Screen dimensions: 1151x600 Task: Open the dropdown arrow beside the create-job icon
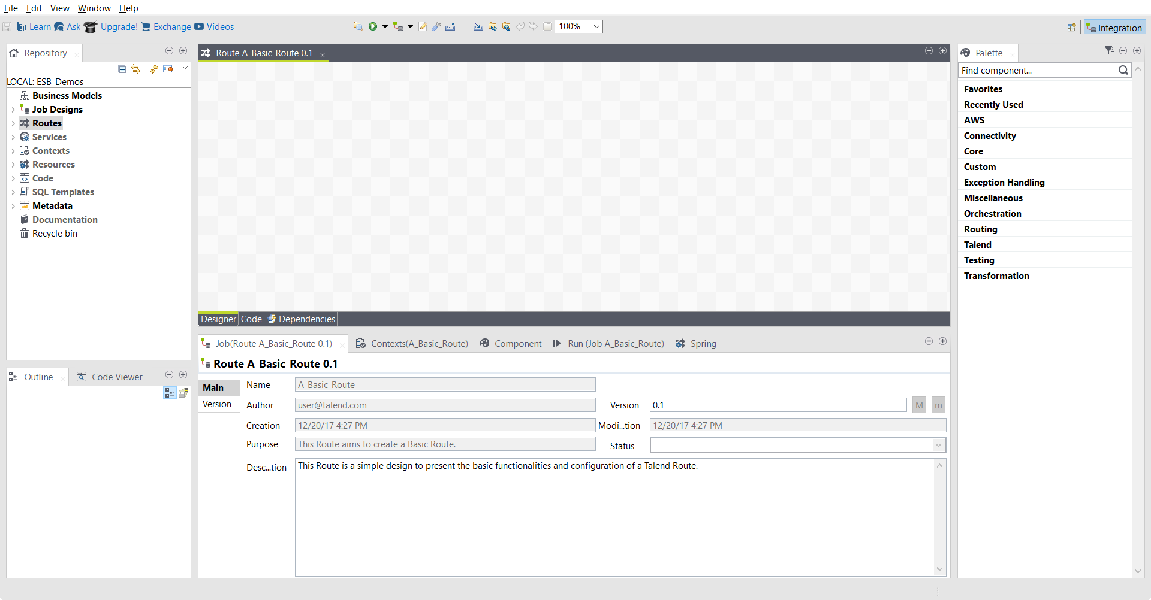410,26
